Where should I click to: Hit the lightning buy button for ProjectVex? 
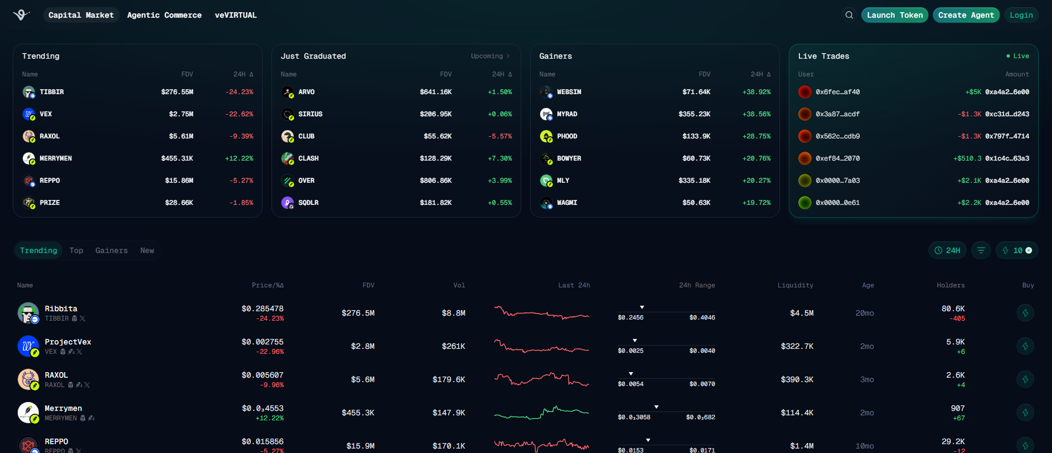pos(1025,346)
